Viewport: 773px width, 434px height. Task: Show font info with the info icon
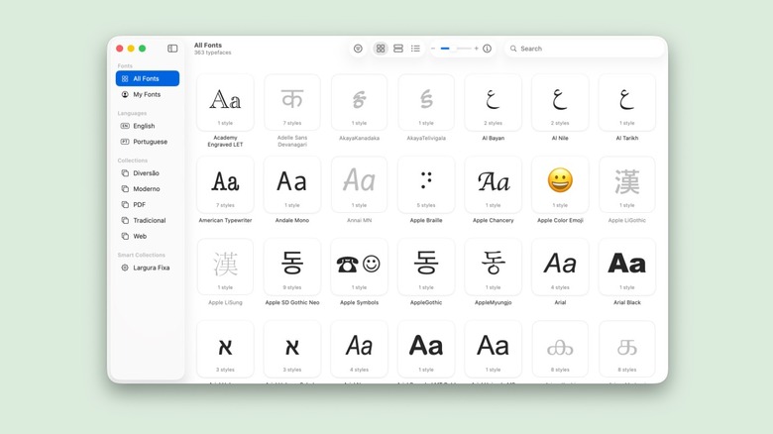[487, 49]
